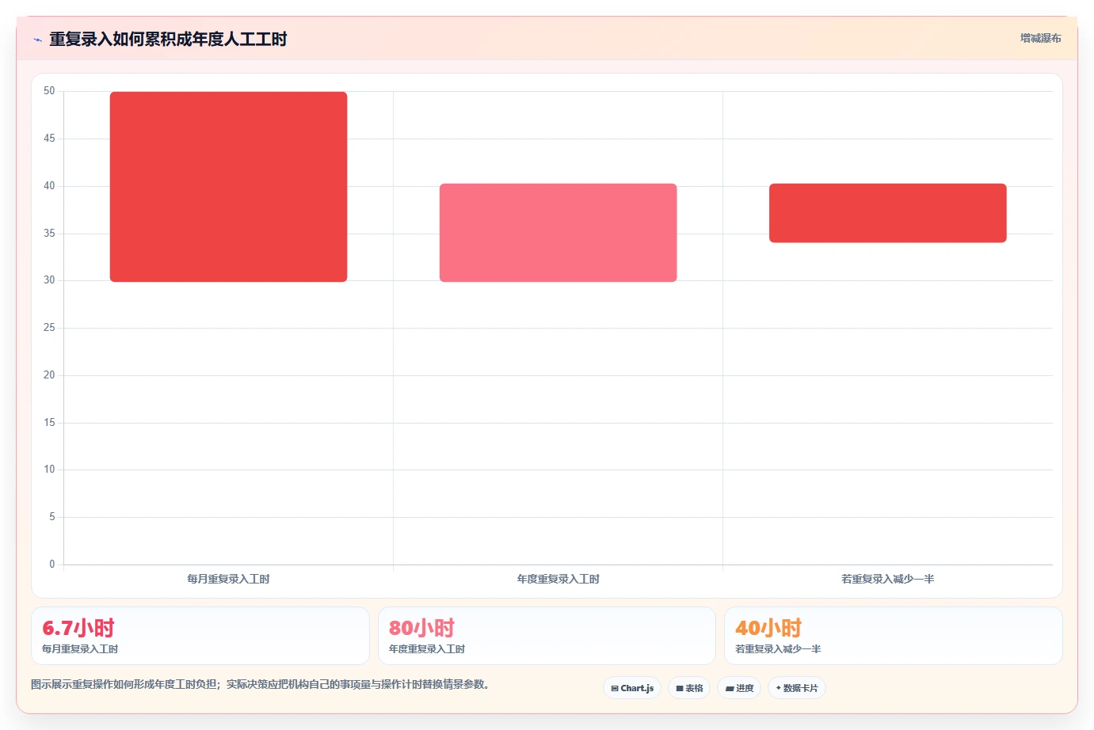Click the Chart.js tag
This screenshot has width=1094, height=730.
click(x=632, y=688)
